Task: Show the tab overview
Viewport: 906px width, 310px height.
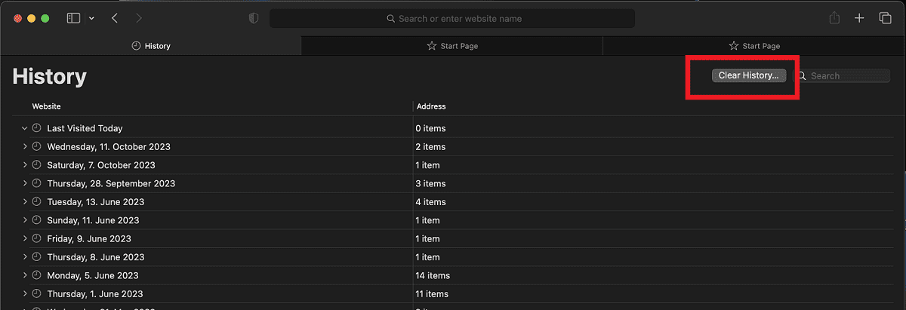Action: [885, 18]
